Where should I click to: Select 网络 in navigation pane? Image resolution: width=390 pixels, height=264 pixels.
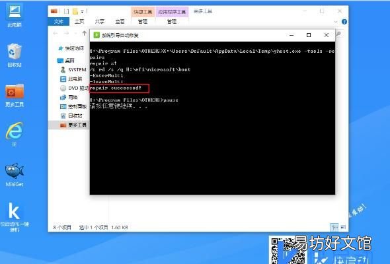[69, 97]
